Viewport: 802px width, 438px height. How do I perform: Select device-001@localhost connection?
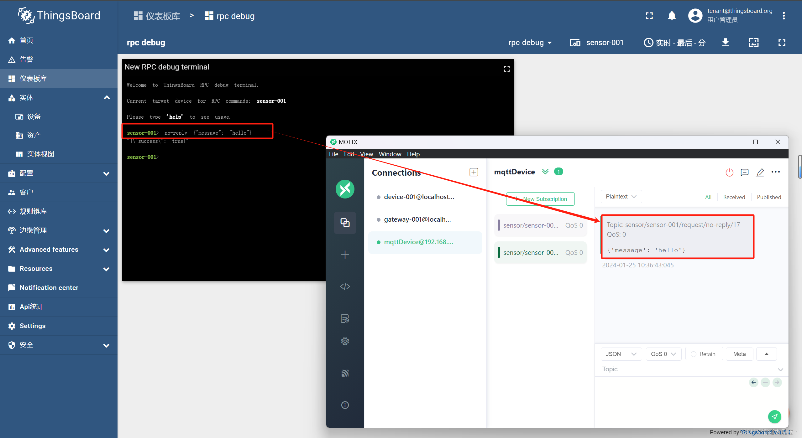point(425,197)
